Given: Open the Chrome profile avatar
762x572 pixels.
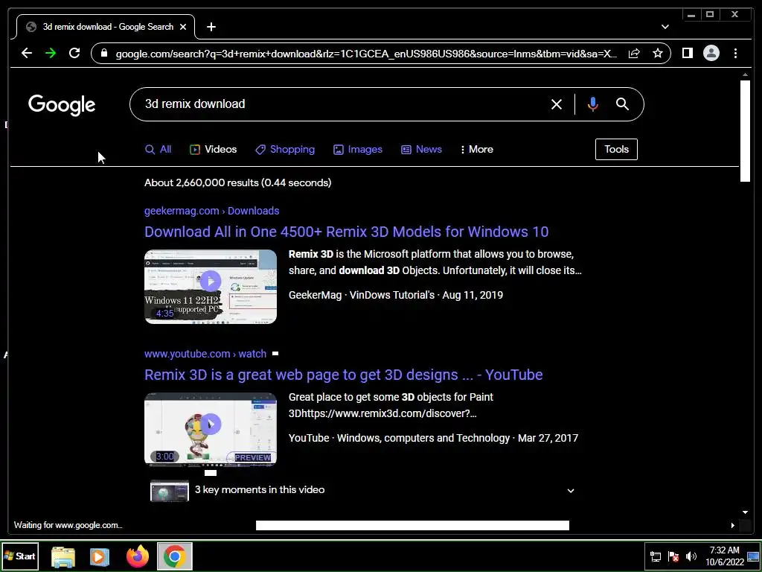Looking at the screenshot, I should coord(711,53).
